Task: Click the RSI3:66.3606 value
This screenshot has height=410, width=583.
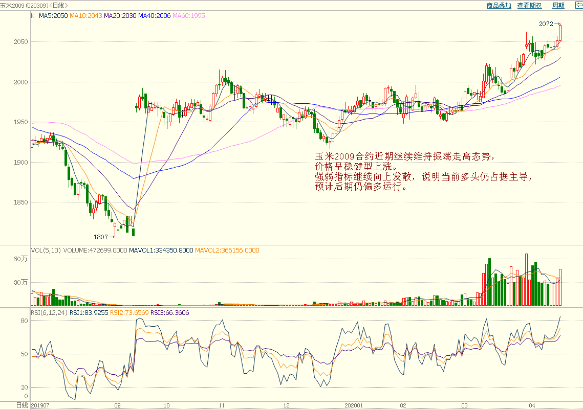Action: coord(170,313)
